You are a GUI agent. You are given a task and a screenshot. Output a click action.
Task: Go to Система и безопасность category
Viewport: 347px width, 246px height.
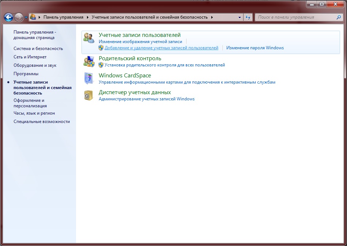[38, 49]
